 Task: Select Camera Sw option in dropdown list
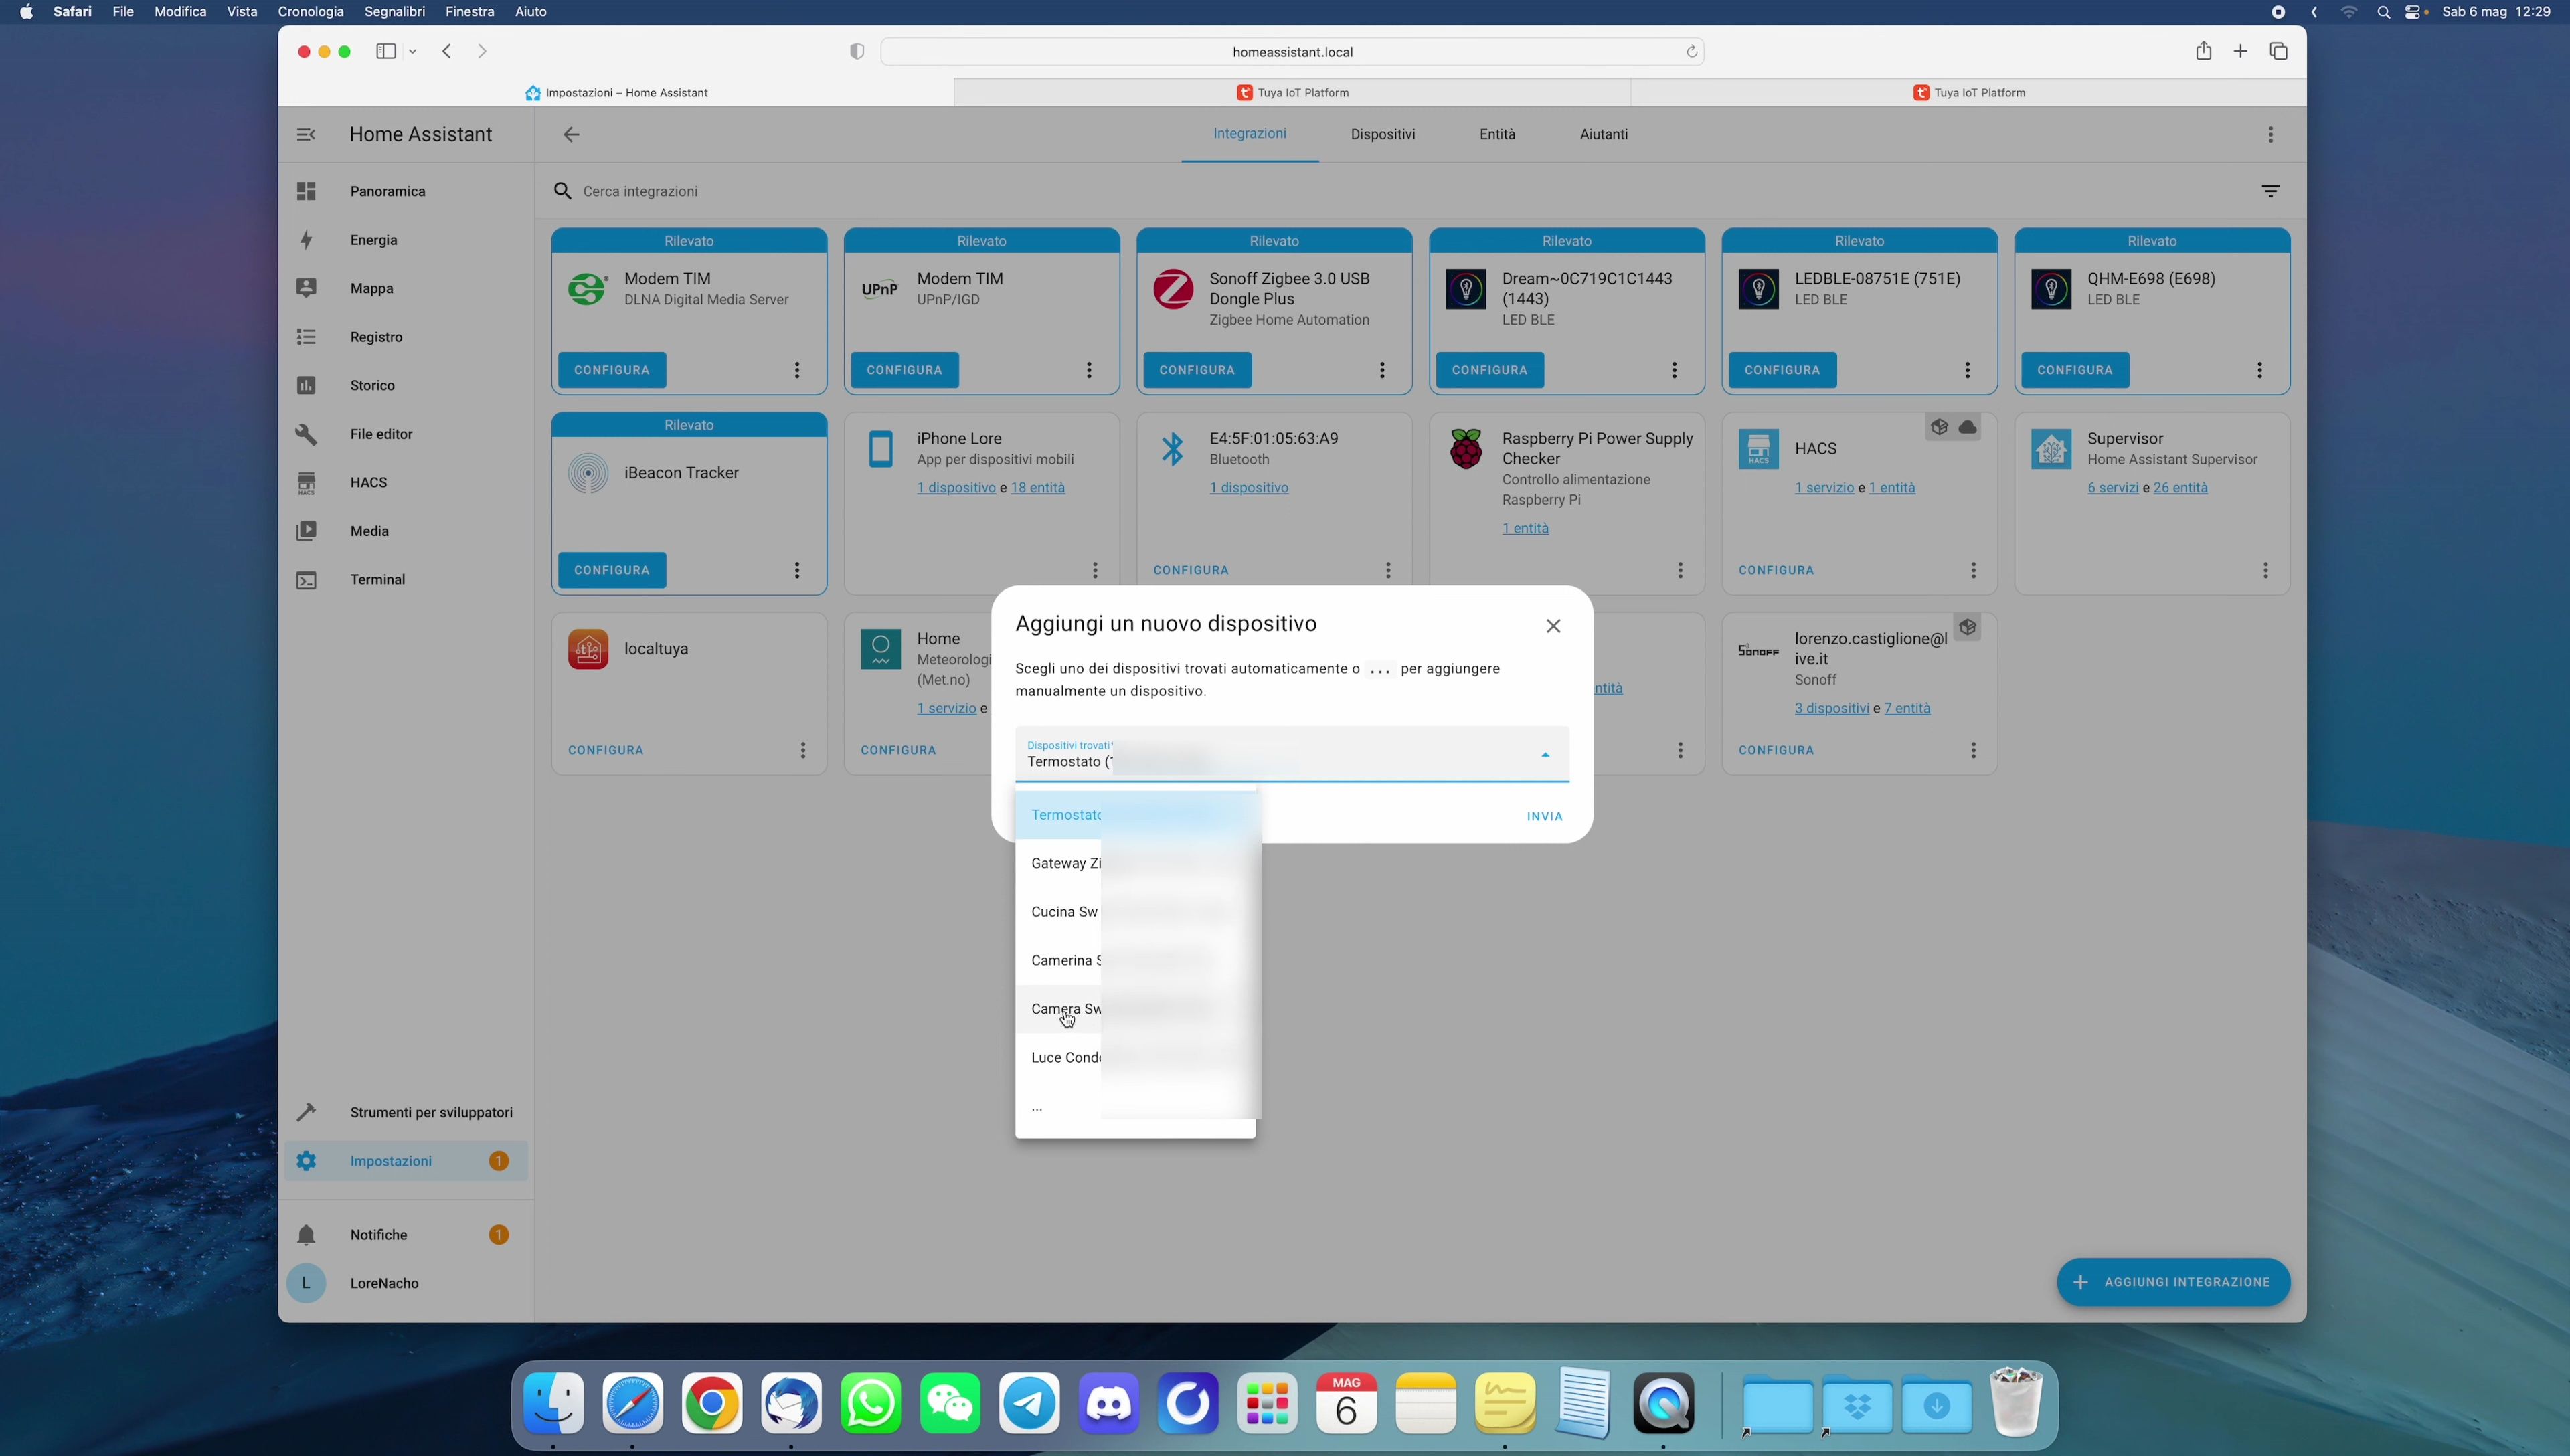coord(1135,1009)
